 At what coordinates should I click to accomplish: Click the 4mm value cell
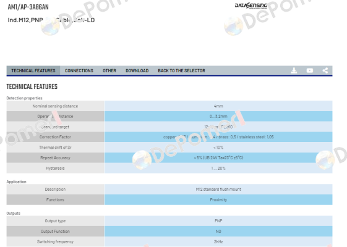pyautogui.click(x=218, y=106)
